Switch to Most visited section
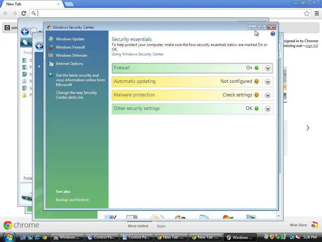Image resolution: width=322 pixels, height=242 pixels. [x=138, y=226]
